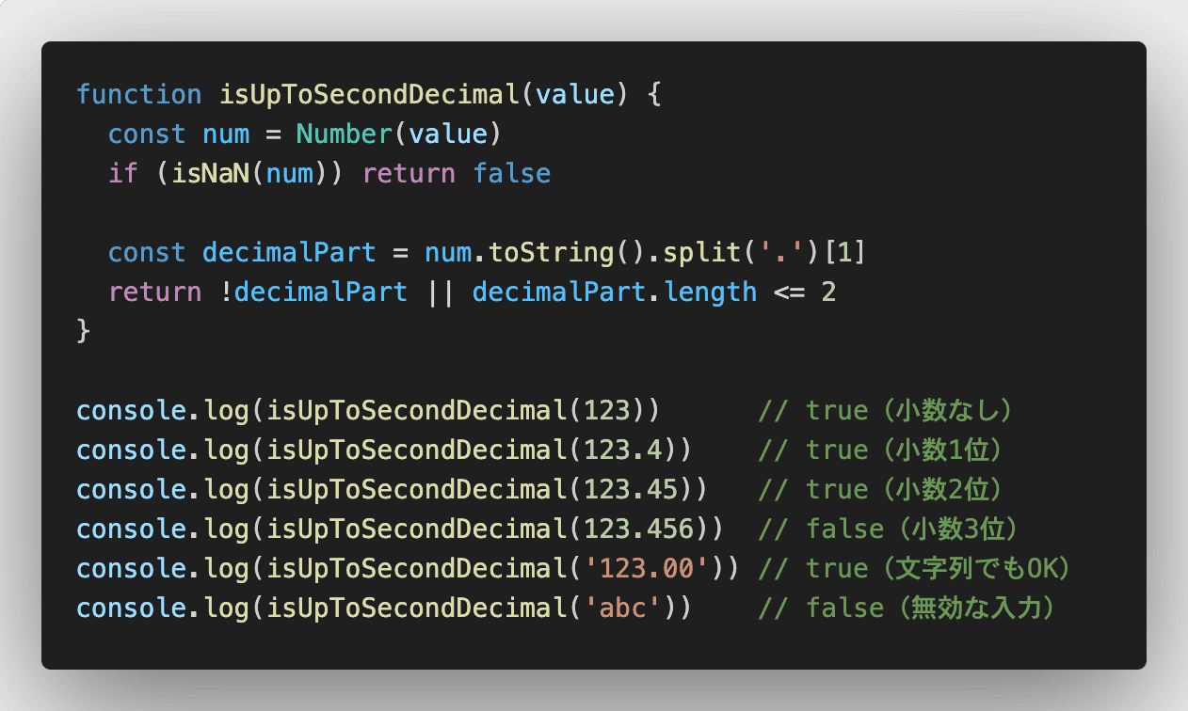1188x711 pixels.
Task: Click 'length' in the return statement
Action: [x=710, y=292]
